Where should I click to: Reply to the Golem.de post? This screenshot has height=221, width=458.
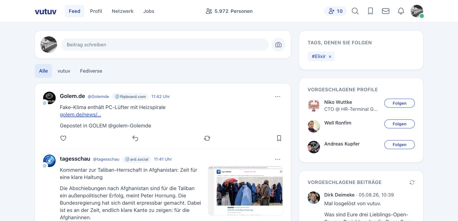coord(135,138)
